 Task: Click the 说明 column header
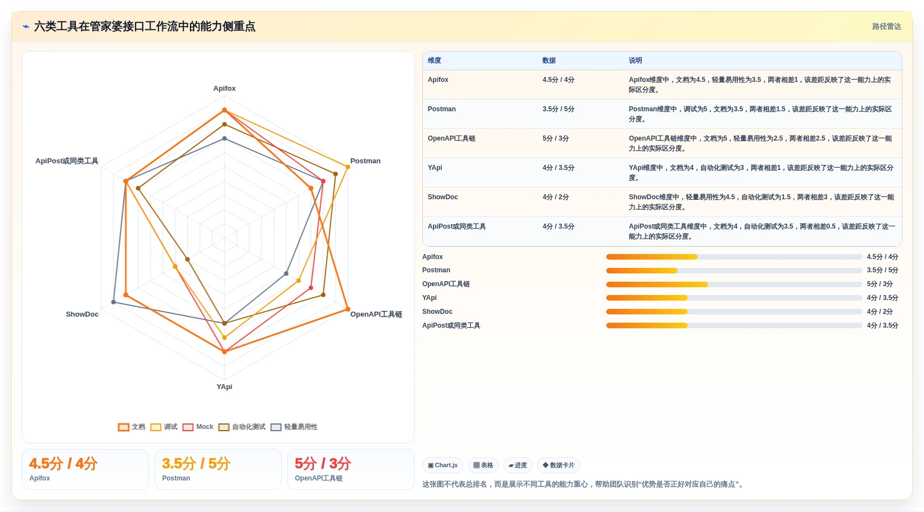[x=635, y=60]
